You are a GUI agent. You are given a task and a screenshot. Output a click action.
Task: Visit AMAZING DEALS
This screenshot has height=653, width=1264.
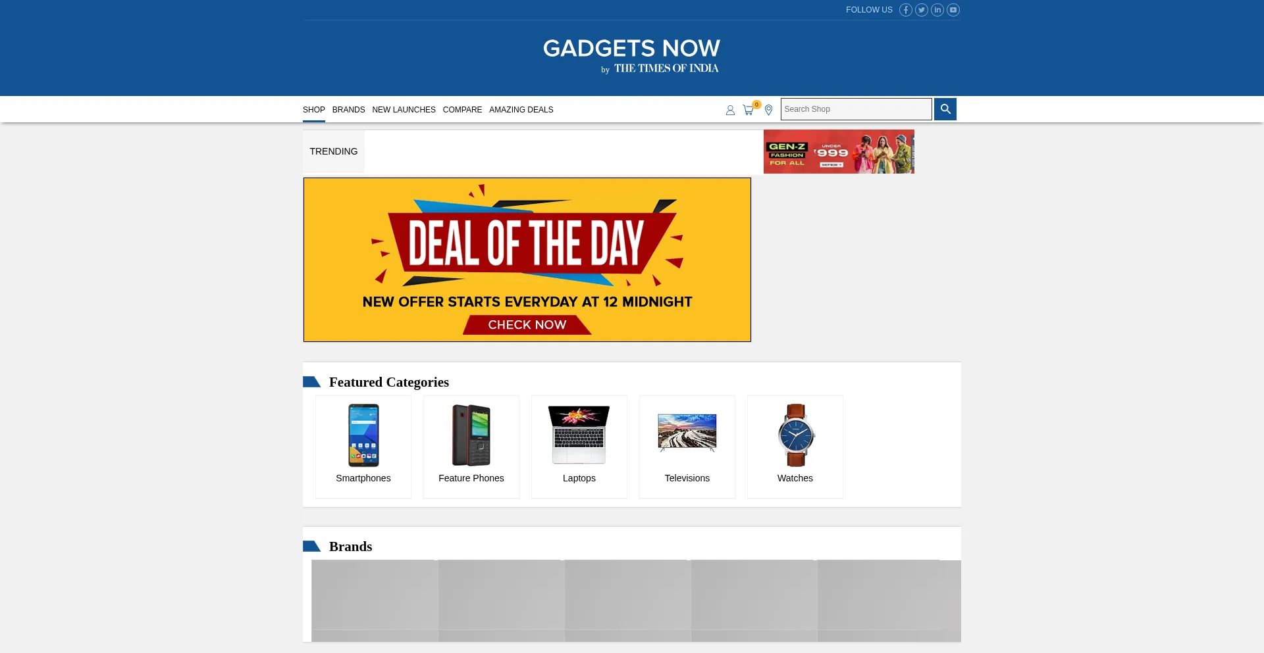coord(521,110)
